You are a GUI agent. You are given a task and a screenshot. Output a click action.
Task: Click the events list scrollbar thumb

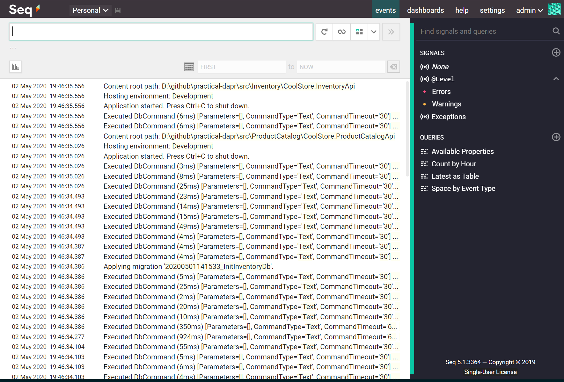[407, 129]
